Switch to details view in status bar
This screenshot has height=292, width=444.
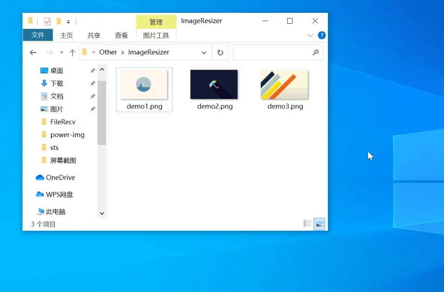(307, 224)
